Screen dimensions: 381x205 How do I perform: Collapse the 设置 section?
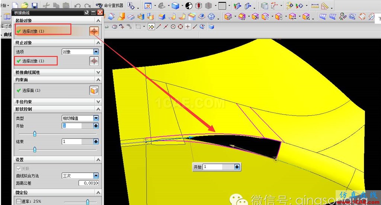[x=98, y=160]
